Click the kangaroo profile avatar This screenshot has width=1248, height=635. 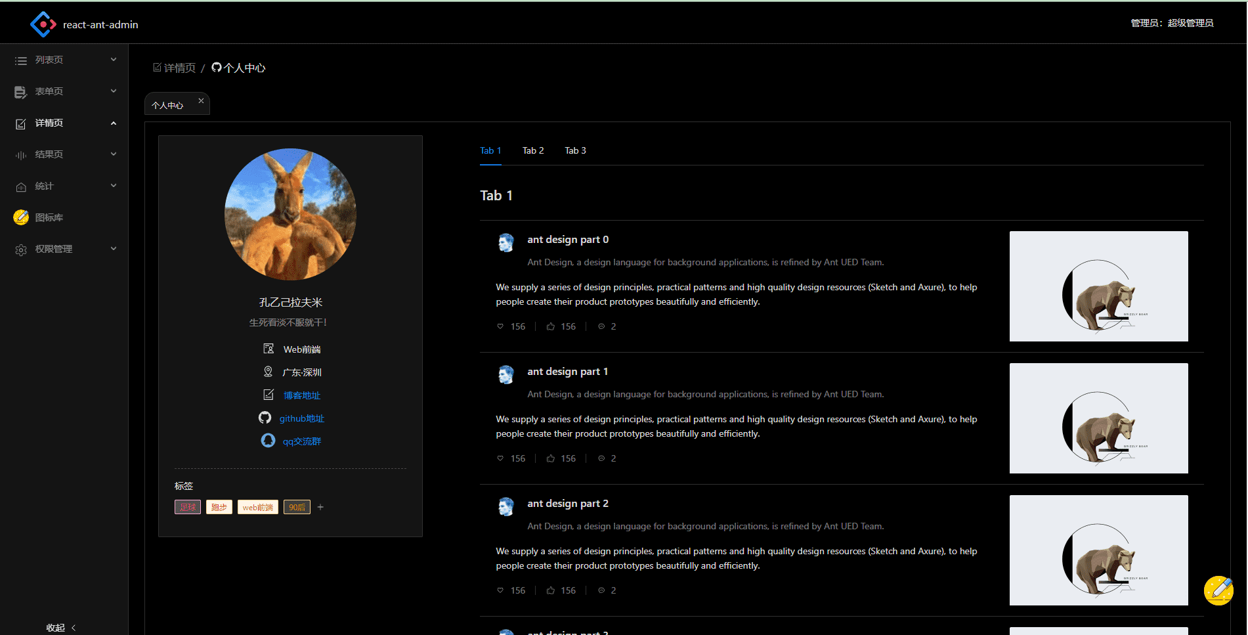click(290, 215)
